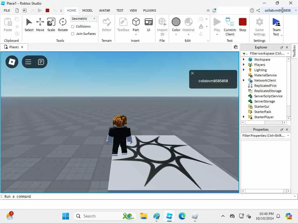Screen dimensions: 298x223
Task: Open the in-game hamburger menu
Action: (28, 62)
